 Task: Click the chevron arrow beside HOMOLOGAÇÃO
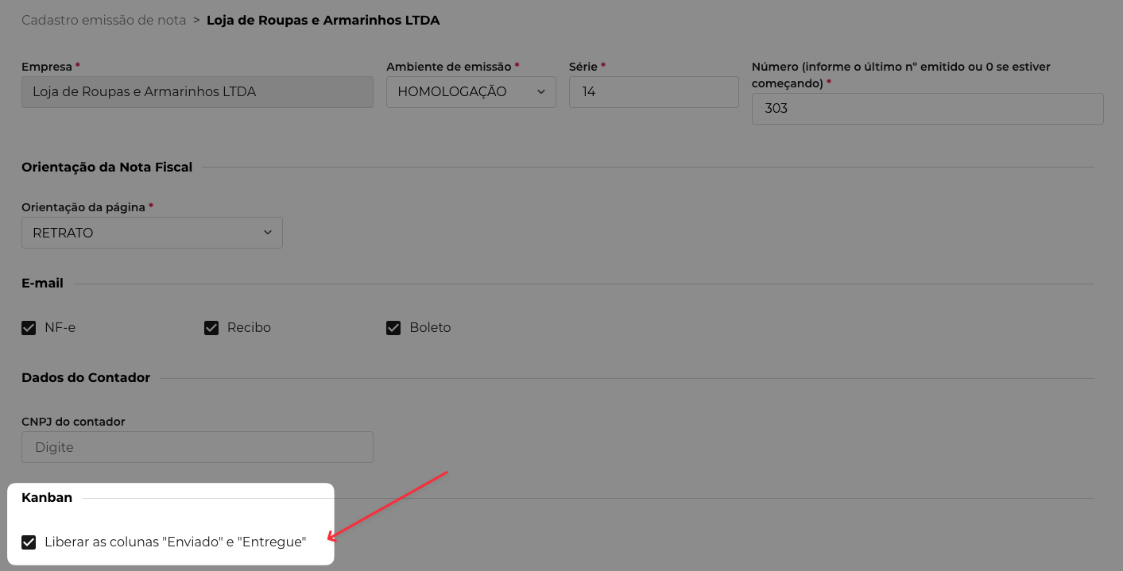point(541,92)
